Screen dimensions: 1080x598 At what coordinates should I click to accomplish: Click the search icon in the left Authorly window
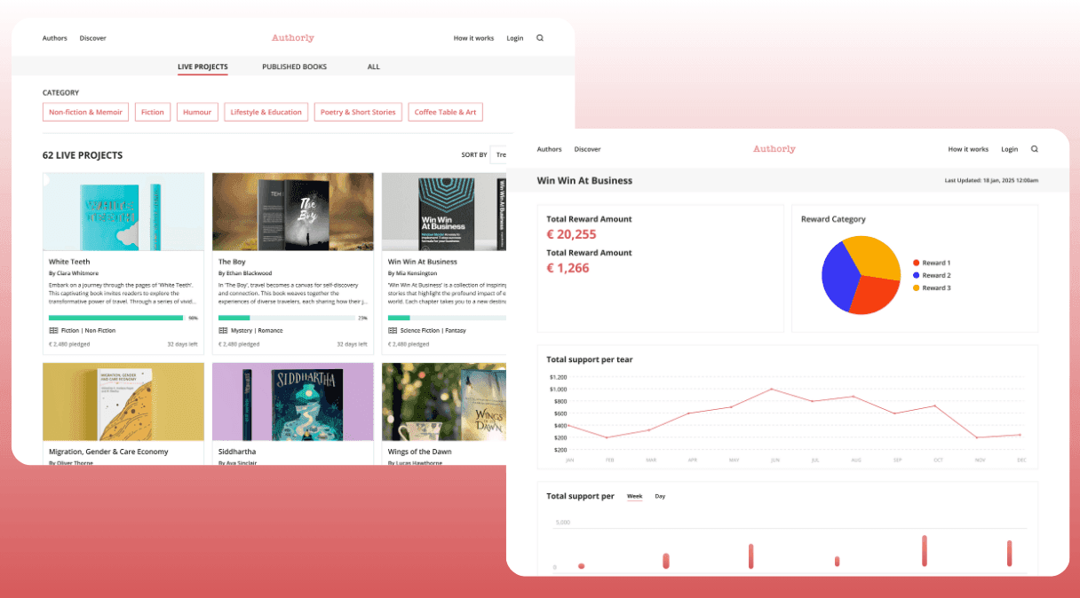540,38
